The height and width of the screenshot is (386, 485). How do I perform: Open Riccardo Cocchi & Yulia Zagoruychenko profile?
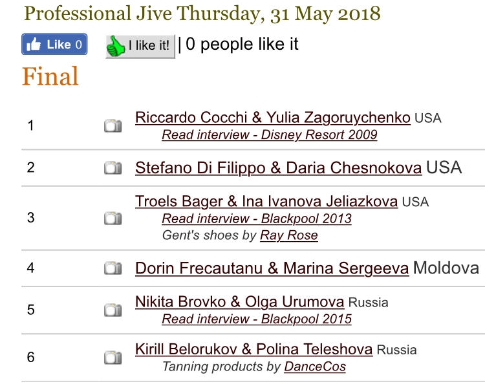273,118
